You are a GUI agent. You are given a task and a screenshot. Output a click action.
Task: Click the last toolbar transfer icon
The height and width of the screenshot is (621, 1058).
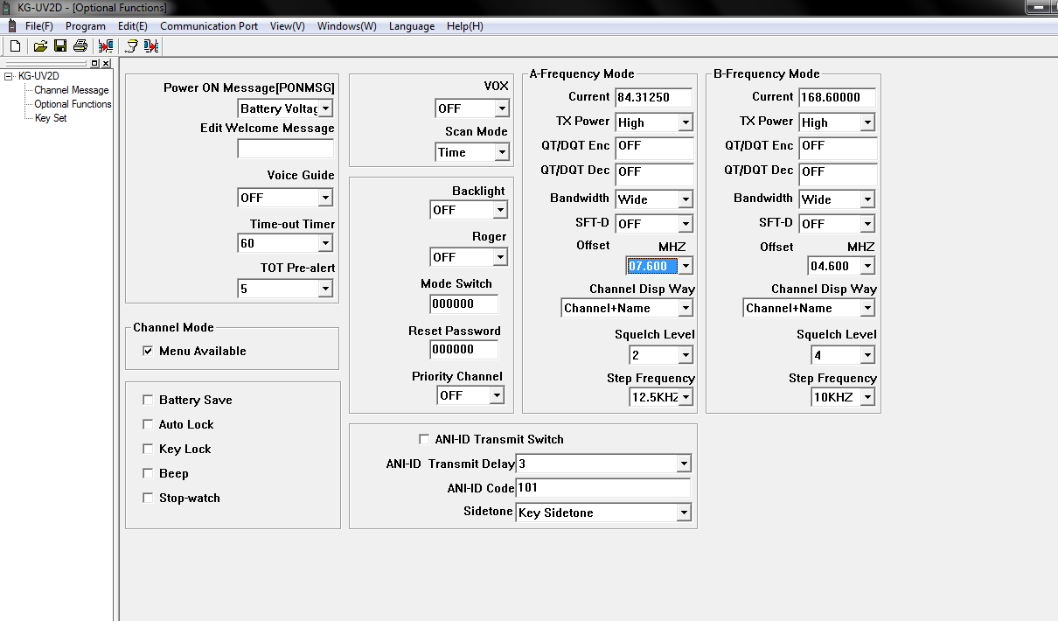tap(151, 45)
